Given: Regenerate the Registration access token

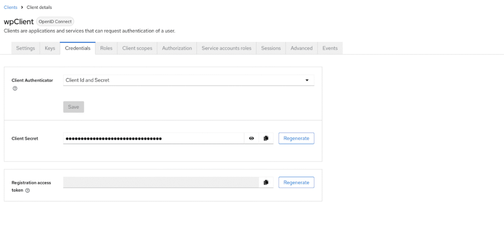Looking at the screenshot, I should click(296, 182).
